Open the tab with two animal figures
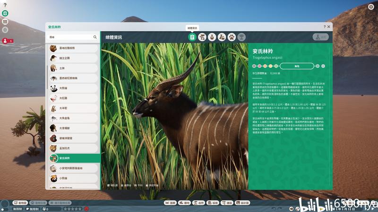378x212 pixels. (222, 37)
